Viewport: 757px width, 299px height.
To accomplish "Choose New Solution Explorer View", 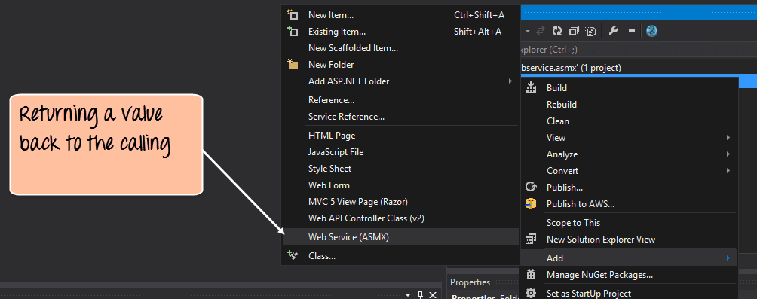I will pyautogui.click(x=629, y=240).
